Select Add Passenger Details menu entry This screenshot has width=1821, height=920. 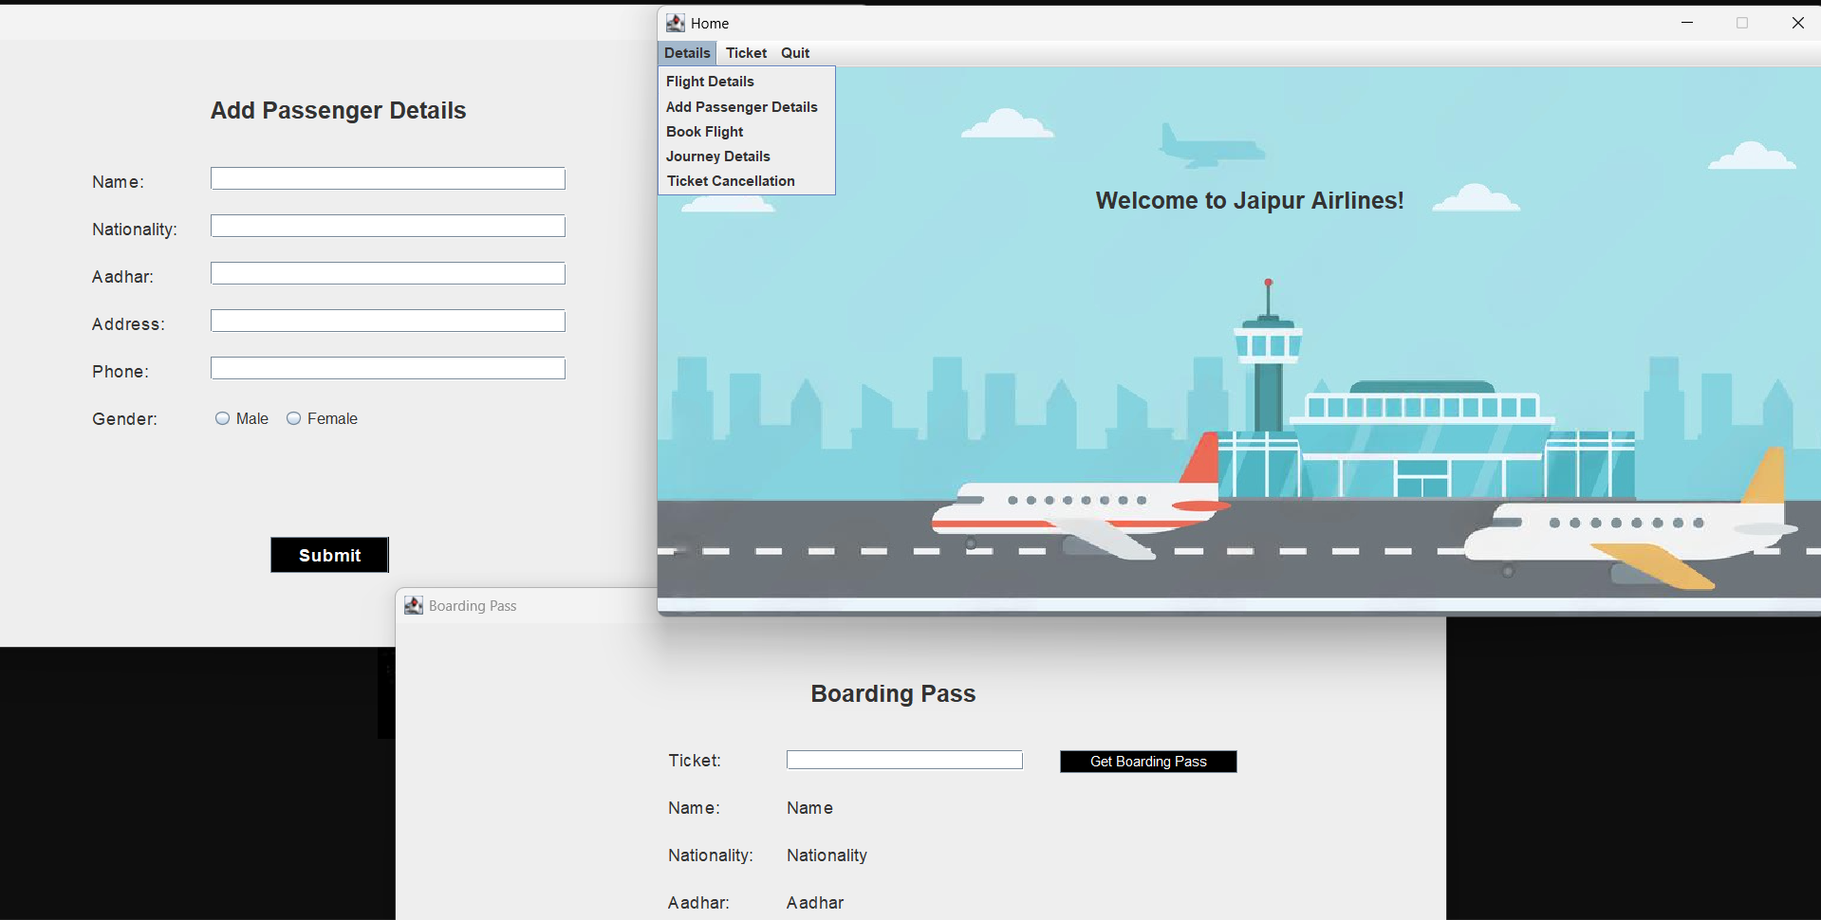741,107
